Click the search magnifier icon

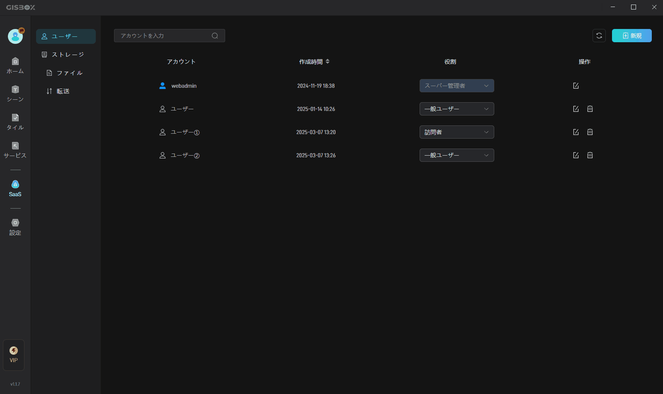tap(215, 36)
